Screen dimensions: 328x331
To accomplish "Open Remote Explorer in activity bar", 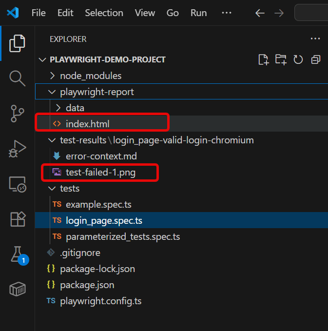I will tap(17, 184).
